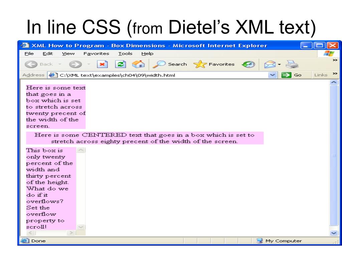Click main page scrollbar up arrow
Screen dimensions: 342x257
pos(334,82)
